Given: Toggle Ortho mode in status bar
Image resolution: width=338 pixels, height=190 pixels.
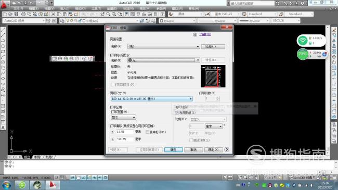Looking at the screenshot, I should (x=67, y=178).
